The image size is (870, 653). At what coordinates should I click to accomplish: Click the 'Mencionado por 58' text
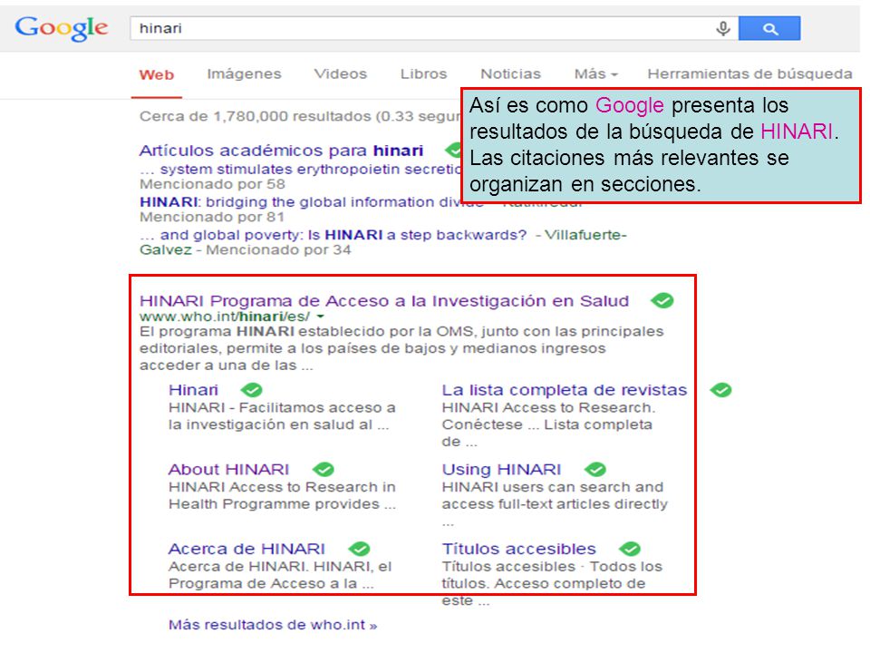(212, 184)
